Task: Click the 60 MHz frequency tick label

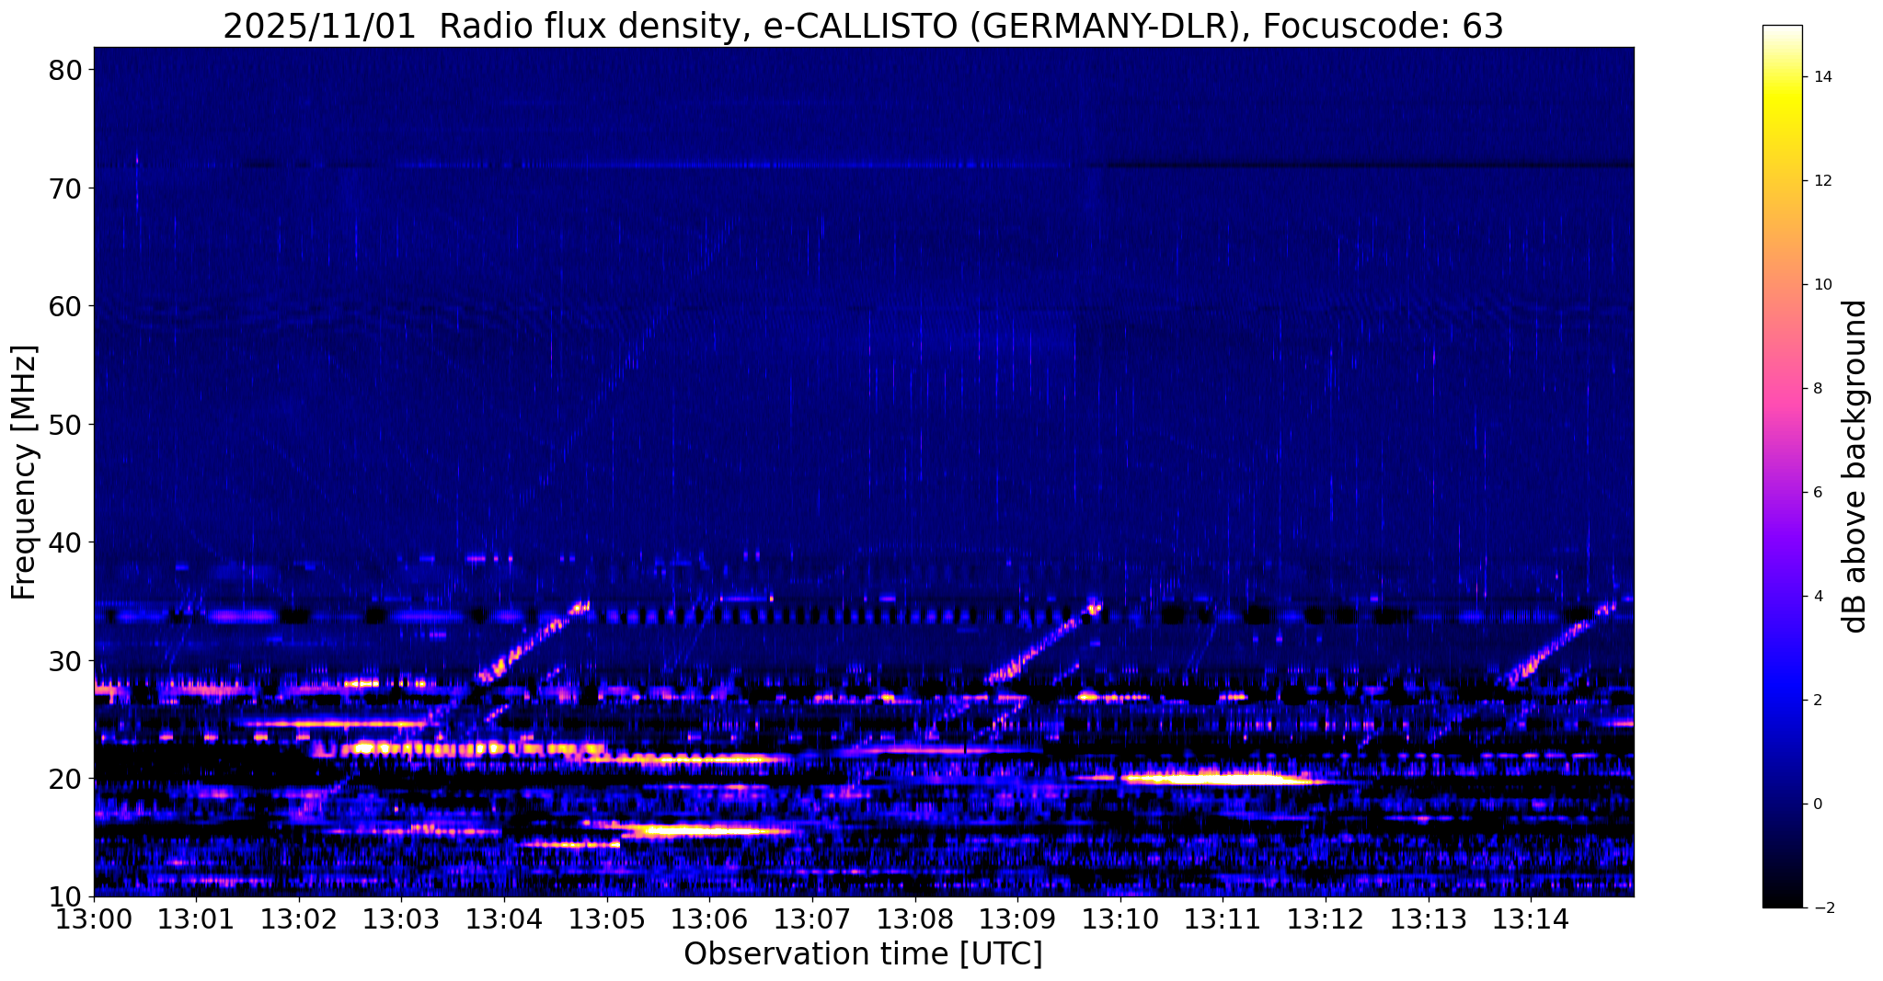Action: pos(68,306)
